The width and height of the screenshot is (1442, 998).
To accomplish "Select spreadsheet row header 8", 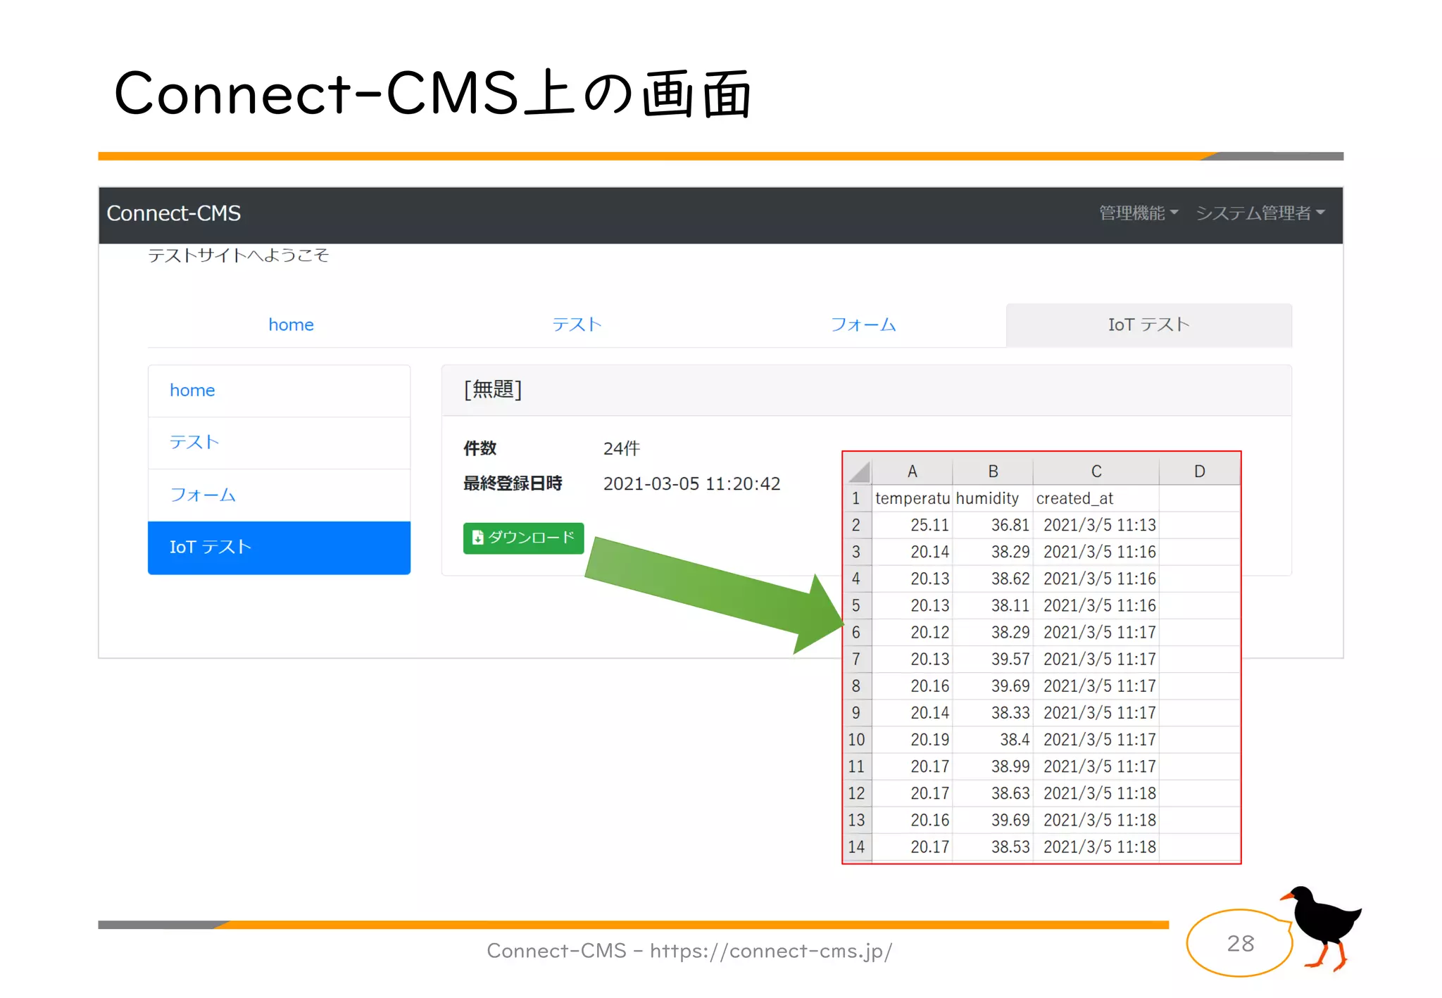I will click(x=857, y=686).
